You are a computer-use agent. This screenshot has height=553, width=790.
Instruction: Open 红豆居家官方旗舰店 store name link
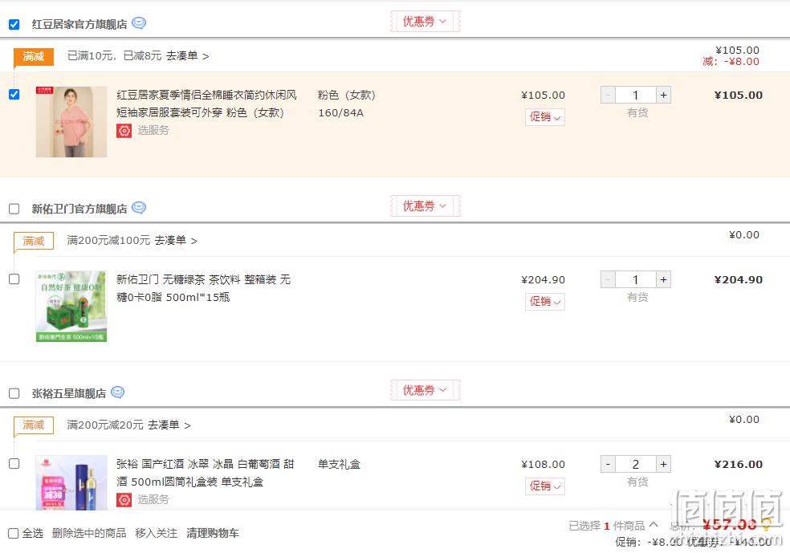[x=79, y=24]
